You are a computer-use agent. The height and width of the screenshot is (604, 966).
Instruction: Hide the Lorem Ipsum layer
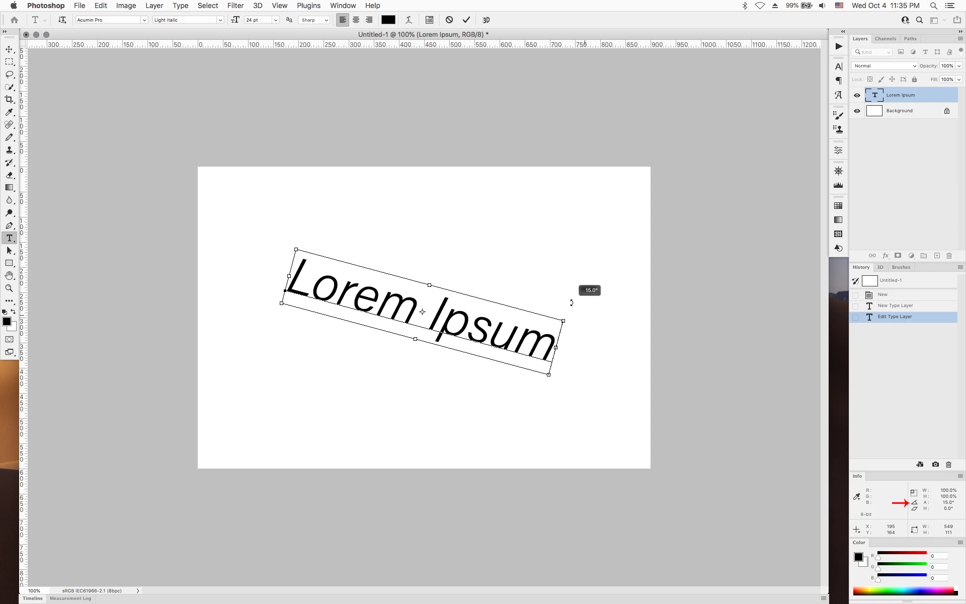coord(857,95)
